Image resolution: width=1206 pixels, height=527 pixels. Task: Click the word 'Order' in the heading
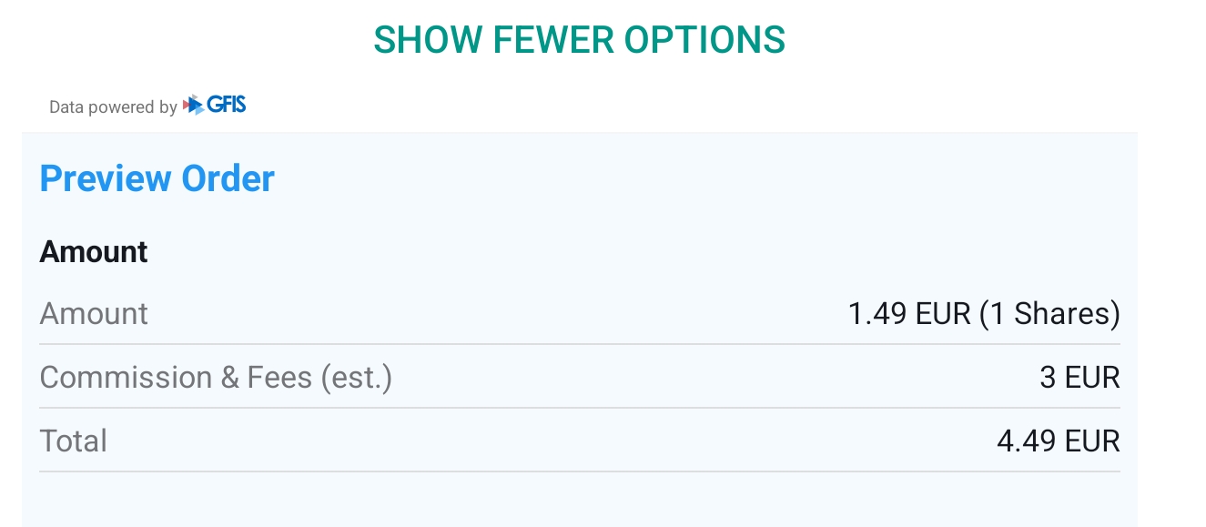point(228,178)
